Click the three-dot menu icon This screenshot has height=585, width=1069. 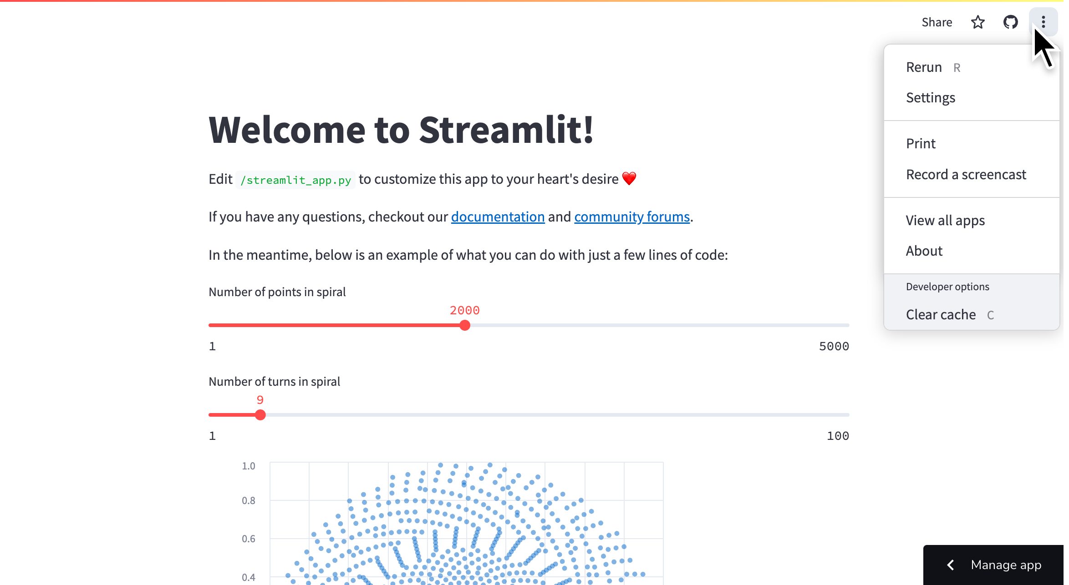click(1044, 22)
